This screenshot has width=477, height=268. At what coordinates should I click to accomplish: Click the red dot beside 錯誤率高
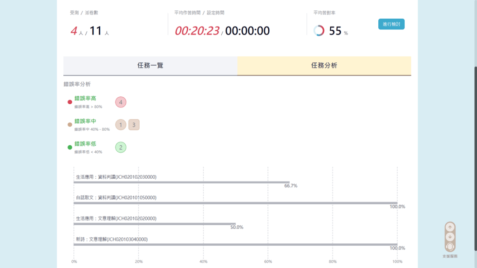pos(70,102)
